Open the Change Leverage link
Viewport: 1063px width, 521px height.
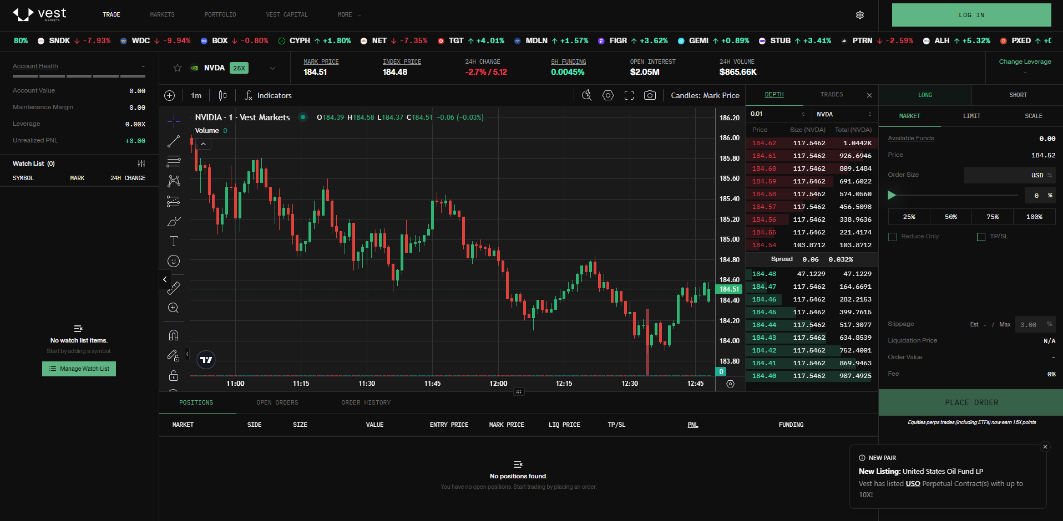point(1025,62)
